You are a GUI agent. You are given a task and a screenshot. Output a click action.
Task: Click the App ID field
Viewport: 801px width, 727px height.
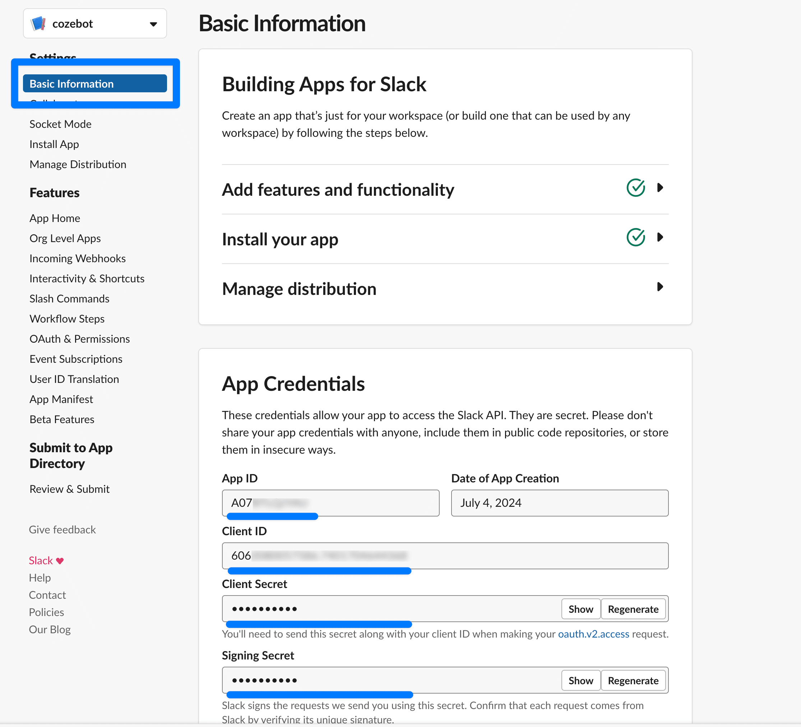point(330,503)
